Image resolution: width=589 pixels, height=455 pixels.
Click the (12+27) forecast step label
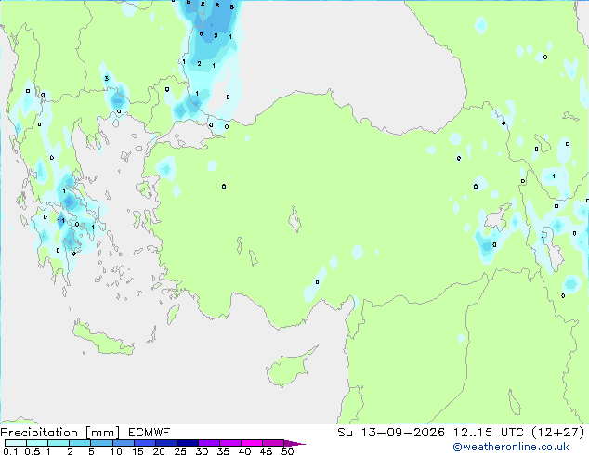[x=558, y=433]
